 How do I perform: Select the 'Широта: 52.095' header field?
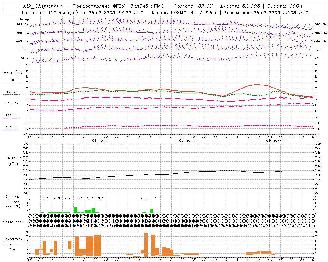(240, 6)
